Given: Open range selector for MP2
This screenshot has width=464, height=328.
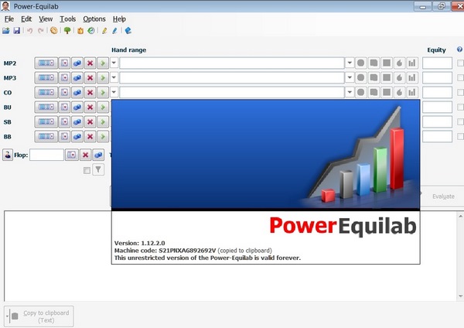Looking at the screenshot, I should 46,63.
